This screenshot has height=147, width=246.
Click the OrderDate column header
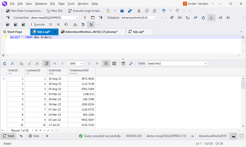tap(55, 71)
